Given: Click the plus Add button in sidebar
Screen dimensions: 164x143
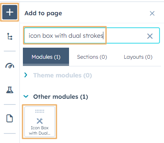Looking at the screenshot, I should (x=10, y=12).
